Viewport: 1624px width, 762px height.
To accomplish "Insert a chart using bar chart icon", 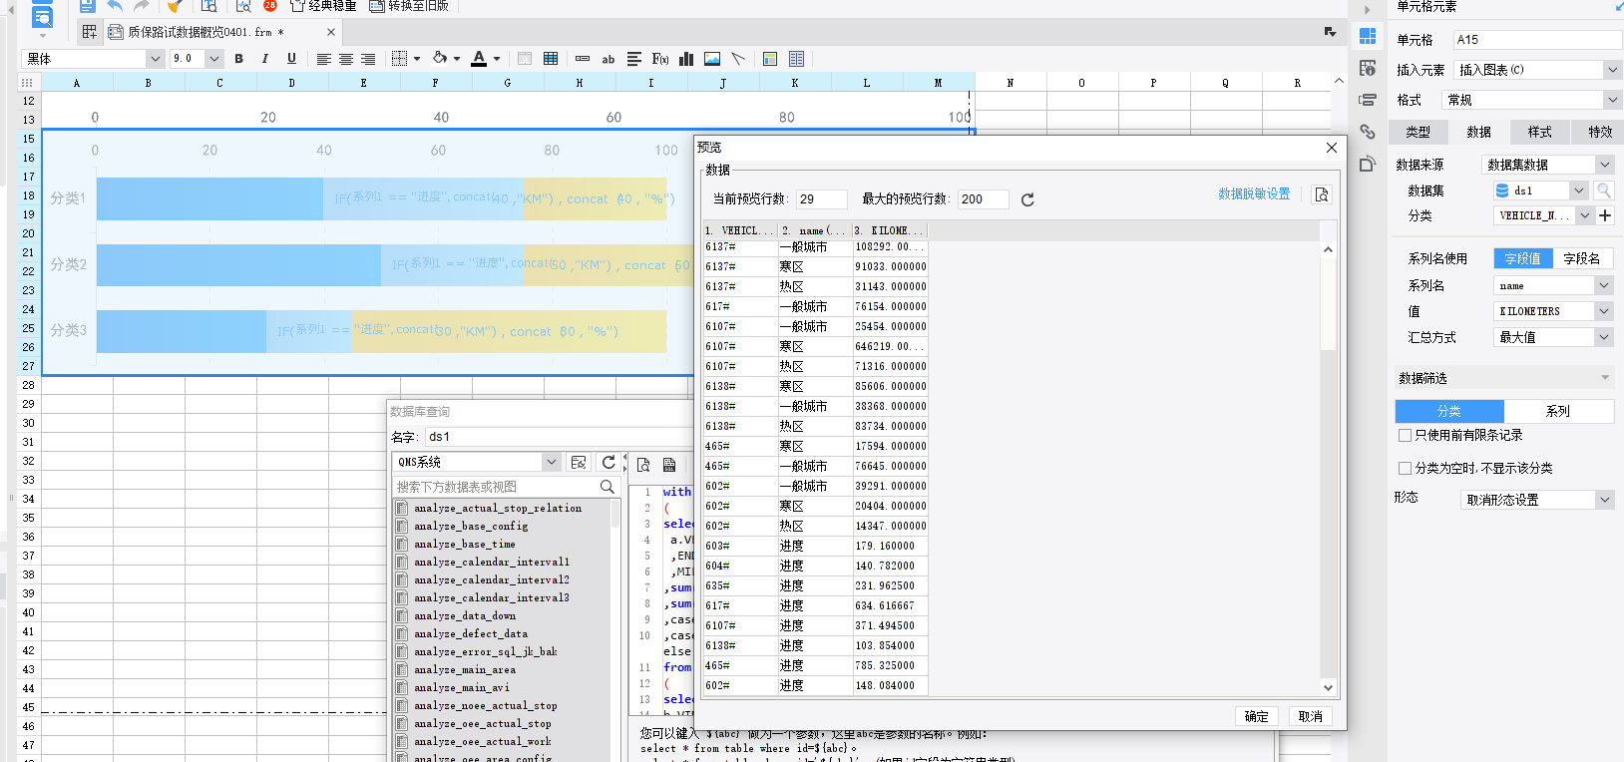I will tap(686, 59).
